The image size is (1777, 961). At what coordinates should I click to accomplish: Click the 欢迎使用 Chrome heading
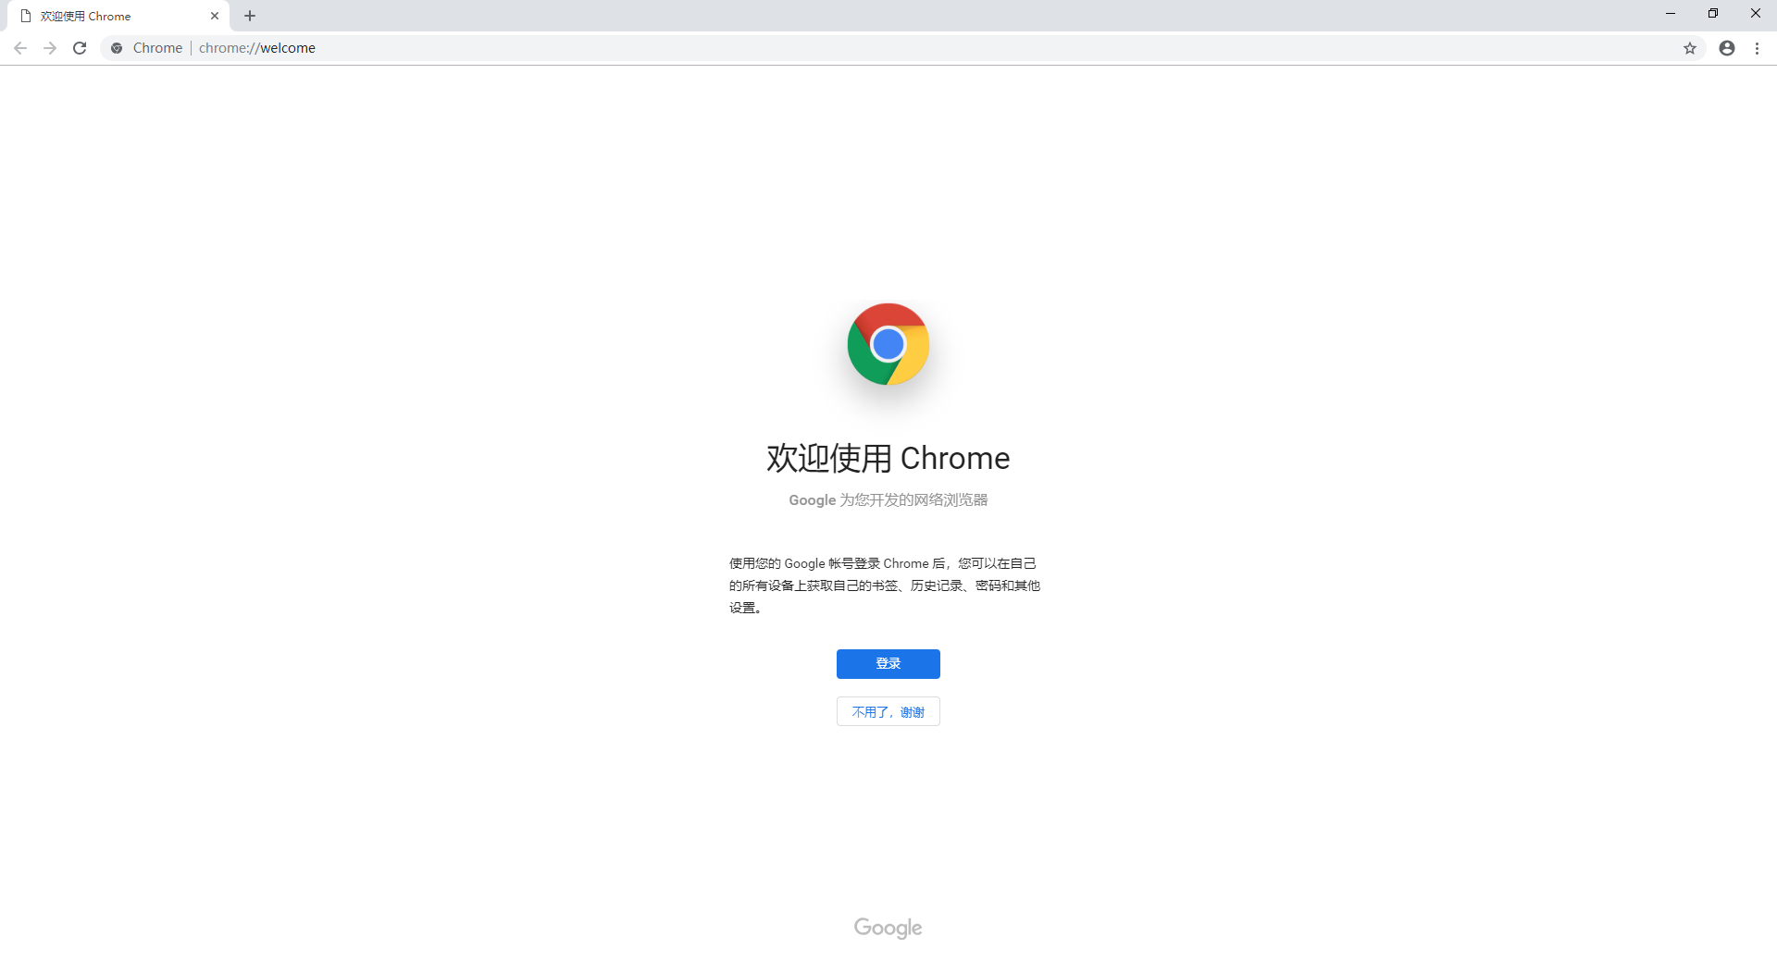888,458
